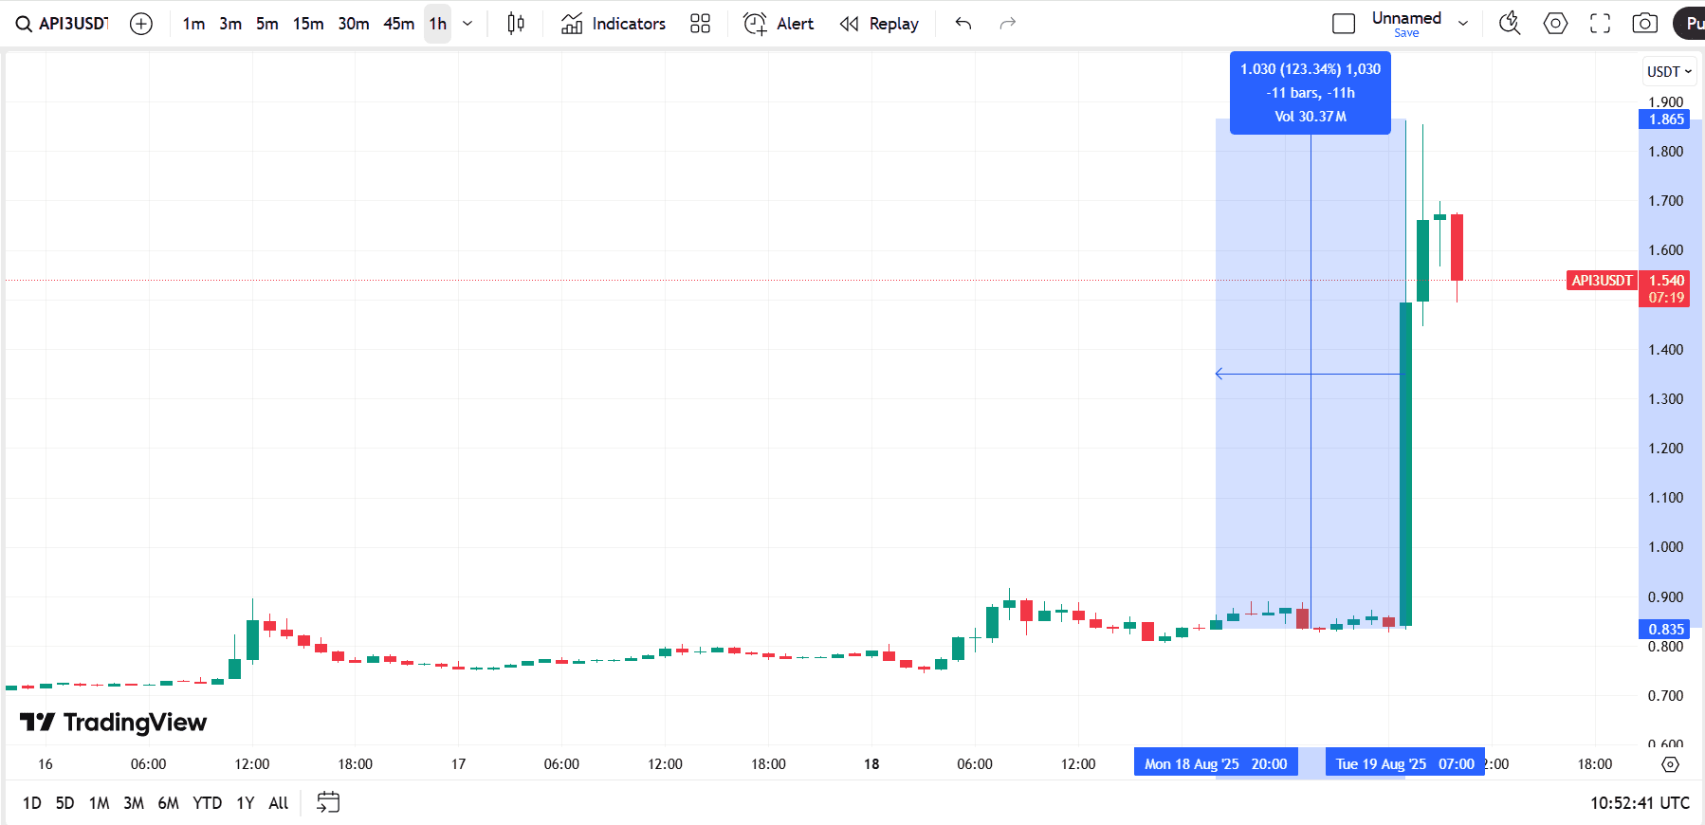Toggle the layout select square box

[x=1344, y=24]
